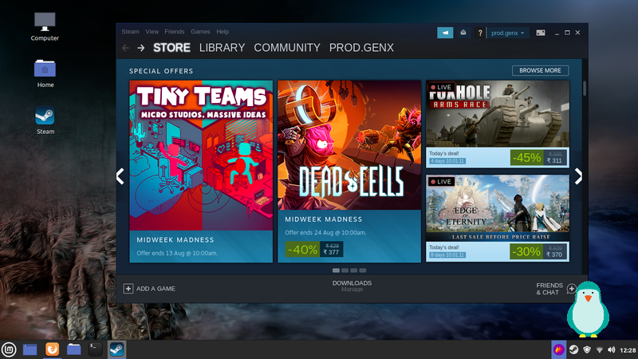Viewport: 638px width, 359px height.
Task: Open the Steam notifications inbox icon
Action: (463, 33)
